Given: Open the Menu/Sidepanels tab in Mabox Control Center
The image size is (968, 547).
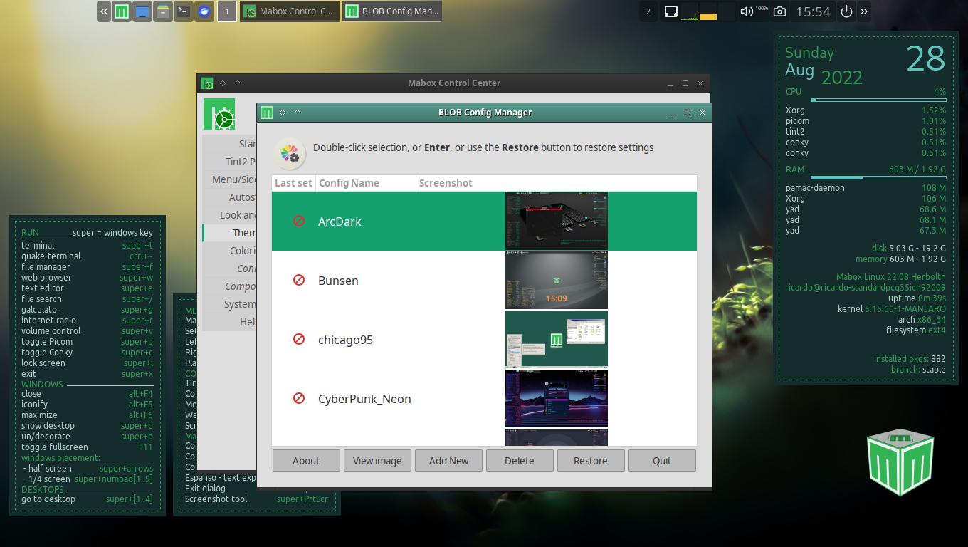Looking at the screenshot, I should (229, 179).
